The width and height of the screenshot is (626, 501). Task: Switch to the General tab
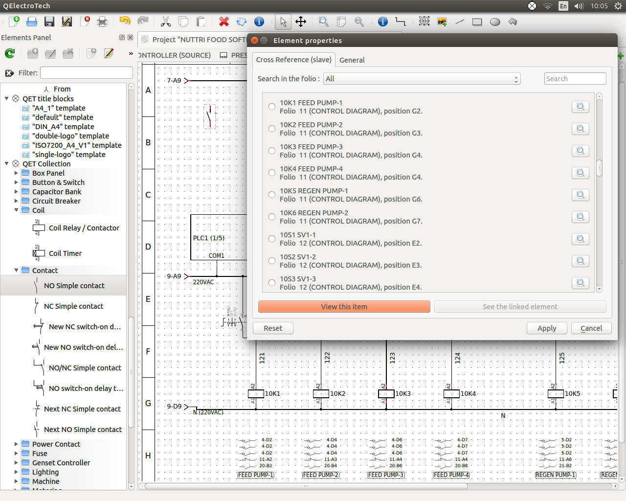click(352, 60)
